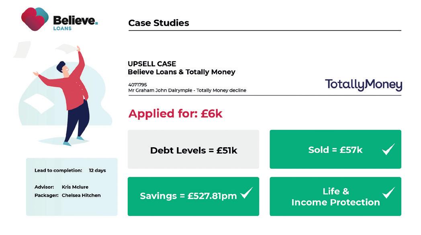Image resolution: width=421 pixels, height=235 pixels.
Task: Click the checkmark beside Life & Income Protection
Action: click(388, 192)
